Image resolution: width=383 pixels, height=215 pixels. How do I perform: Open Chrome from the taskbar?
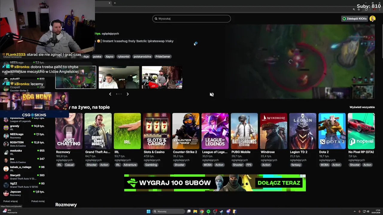[202, 211]
